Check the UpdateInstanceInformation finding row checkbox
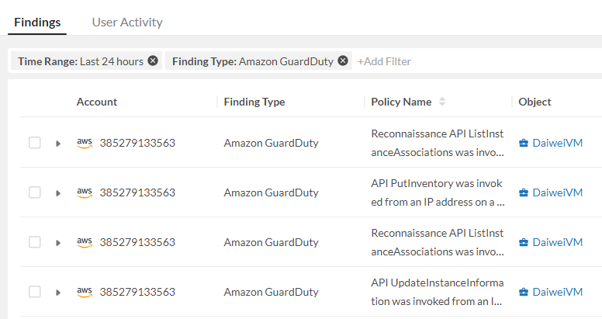Screen dimensions: 602x319 pos(35,292)
